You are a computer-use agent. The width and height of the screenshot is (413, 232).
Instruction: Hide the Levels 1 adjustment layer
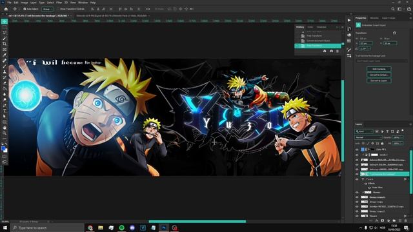point(357,155)
